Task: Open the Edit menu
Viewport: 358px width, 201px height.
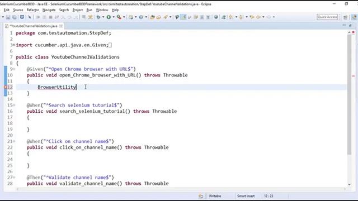Action: click(x=7, y=10)
